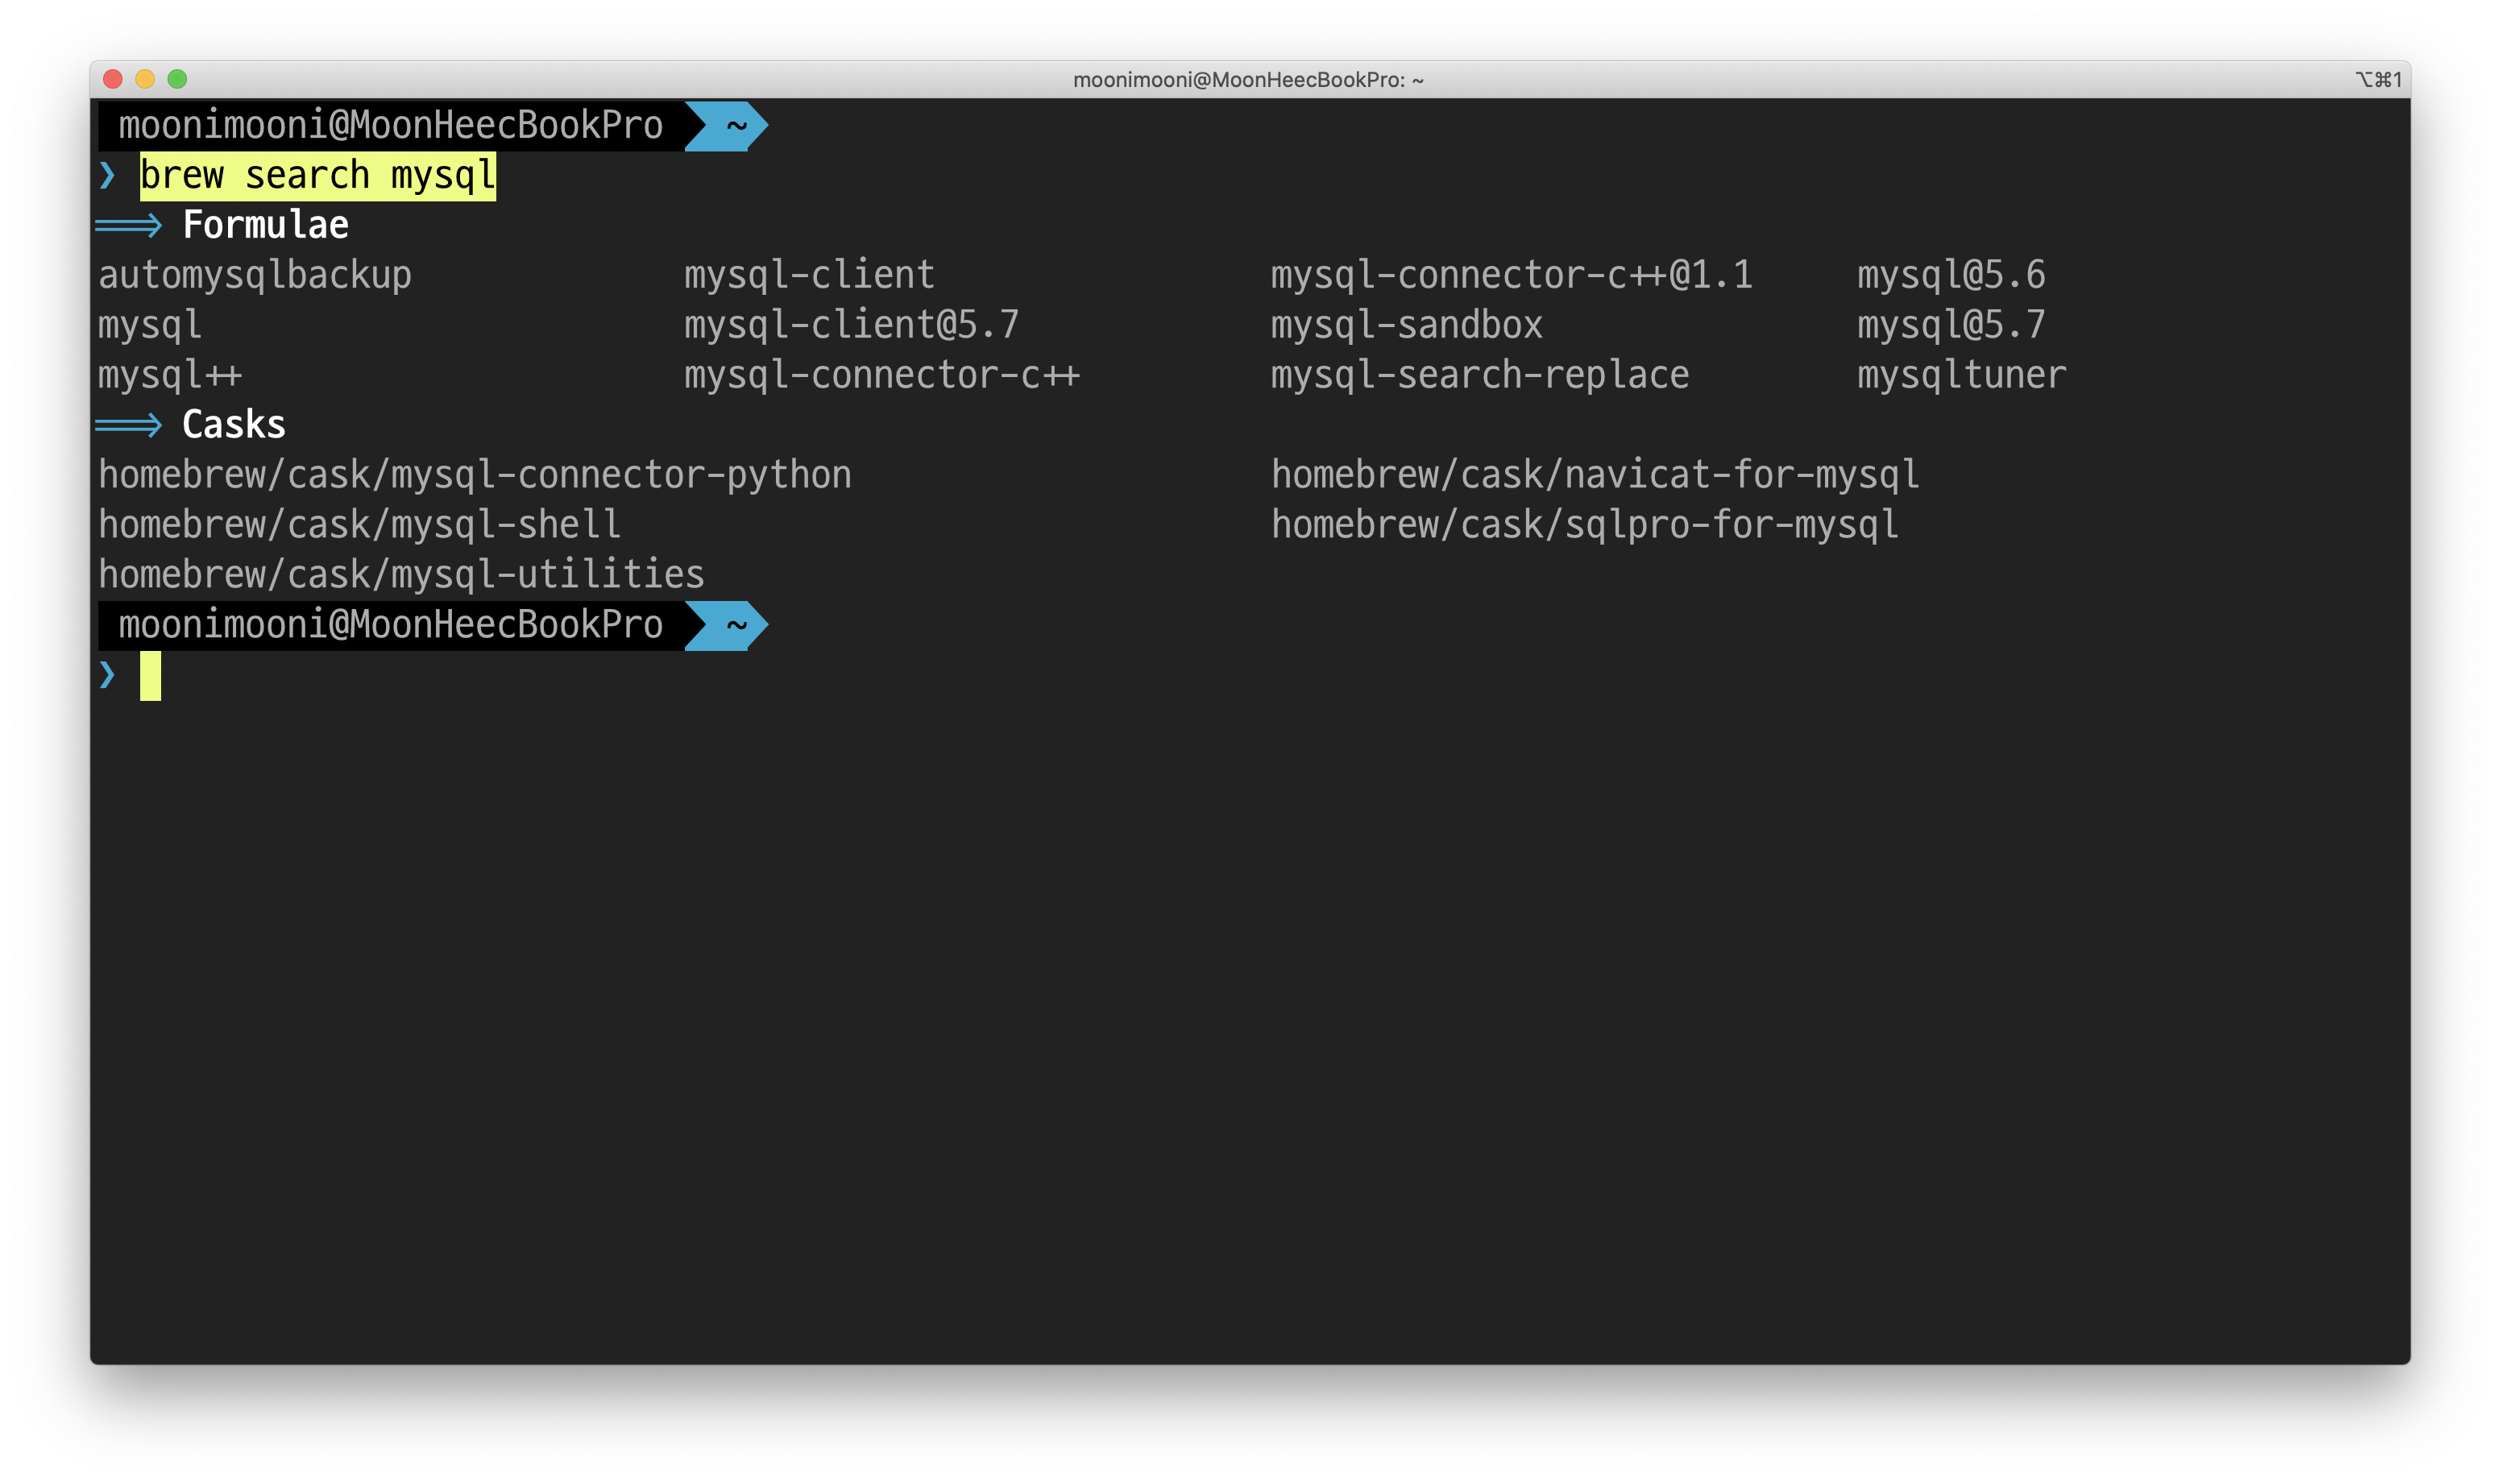Click the bottom empty prompt chevron
Viewport: 2501px width, 1484px height.
click(108, 676)
